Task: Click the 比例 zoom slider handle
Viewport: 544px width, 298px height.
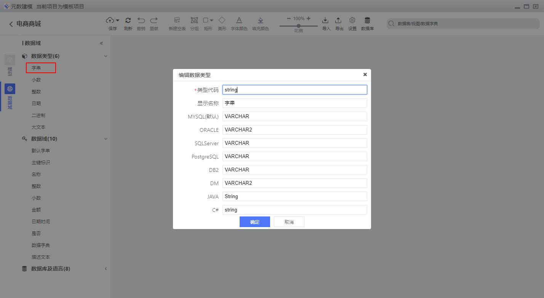Action: point(299,26)
